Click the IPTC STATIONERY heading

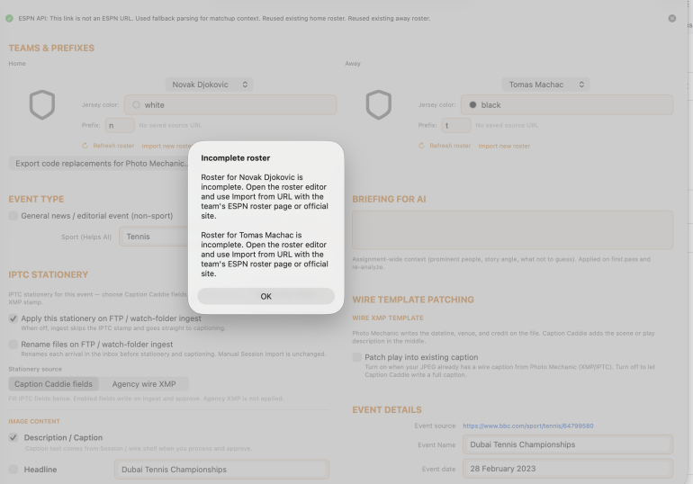coord(49,274)
